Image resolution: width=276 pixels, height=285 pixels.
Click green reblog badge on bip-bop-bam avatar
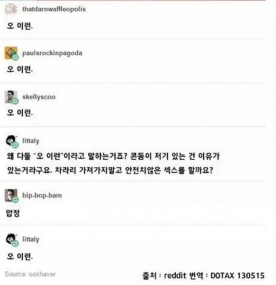click(x=15, y=199)
